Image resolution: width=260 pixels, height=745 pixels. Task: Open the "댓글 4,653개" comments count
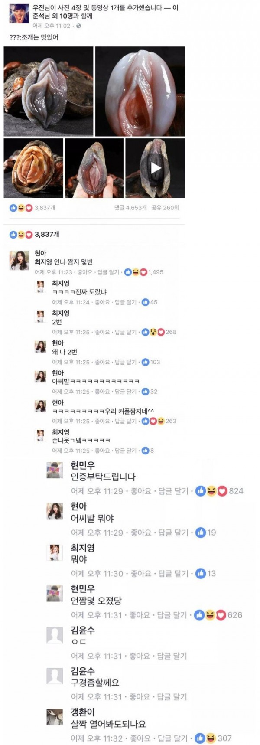pos(130,208)
